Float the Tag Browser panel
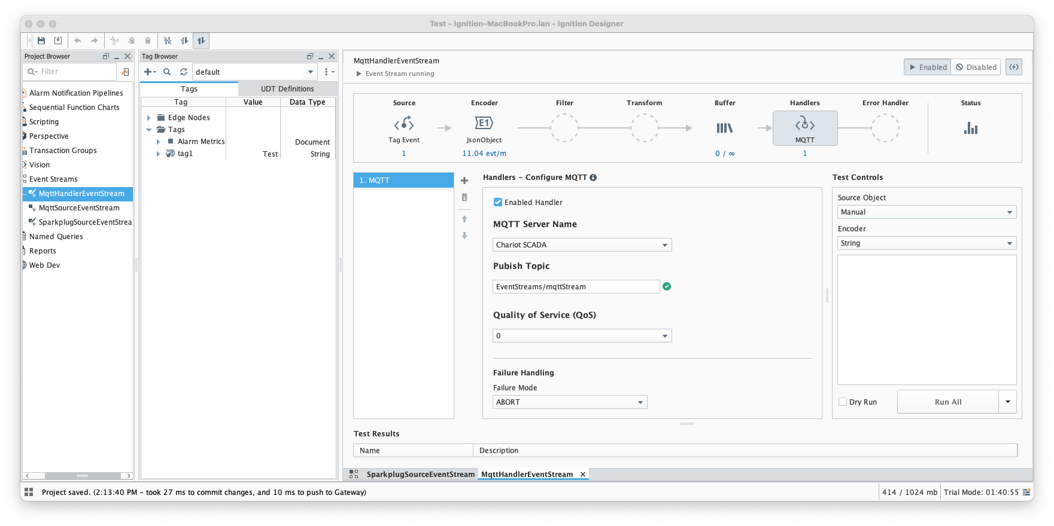Screen dimensions: 1054x526 [310, 56]
